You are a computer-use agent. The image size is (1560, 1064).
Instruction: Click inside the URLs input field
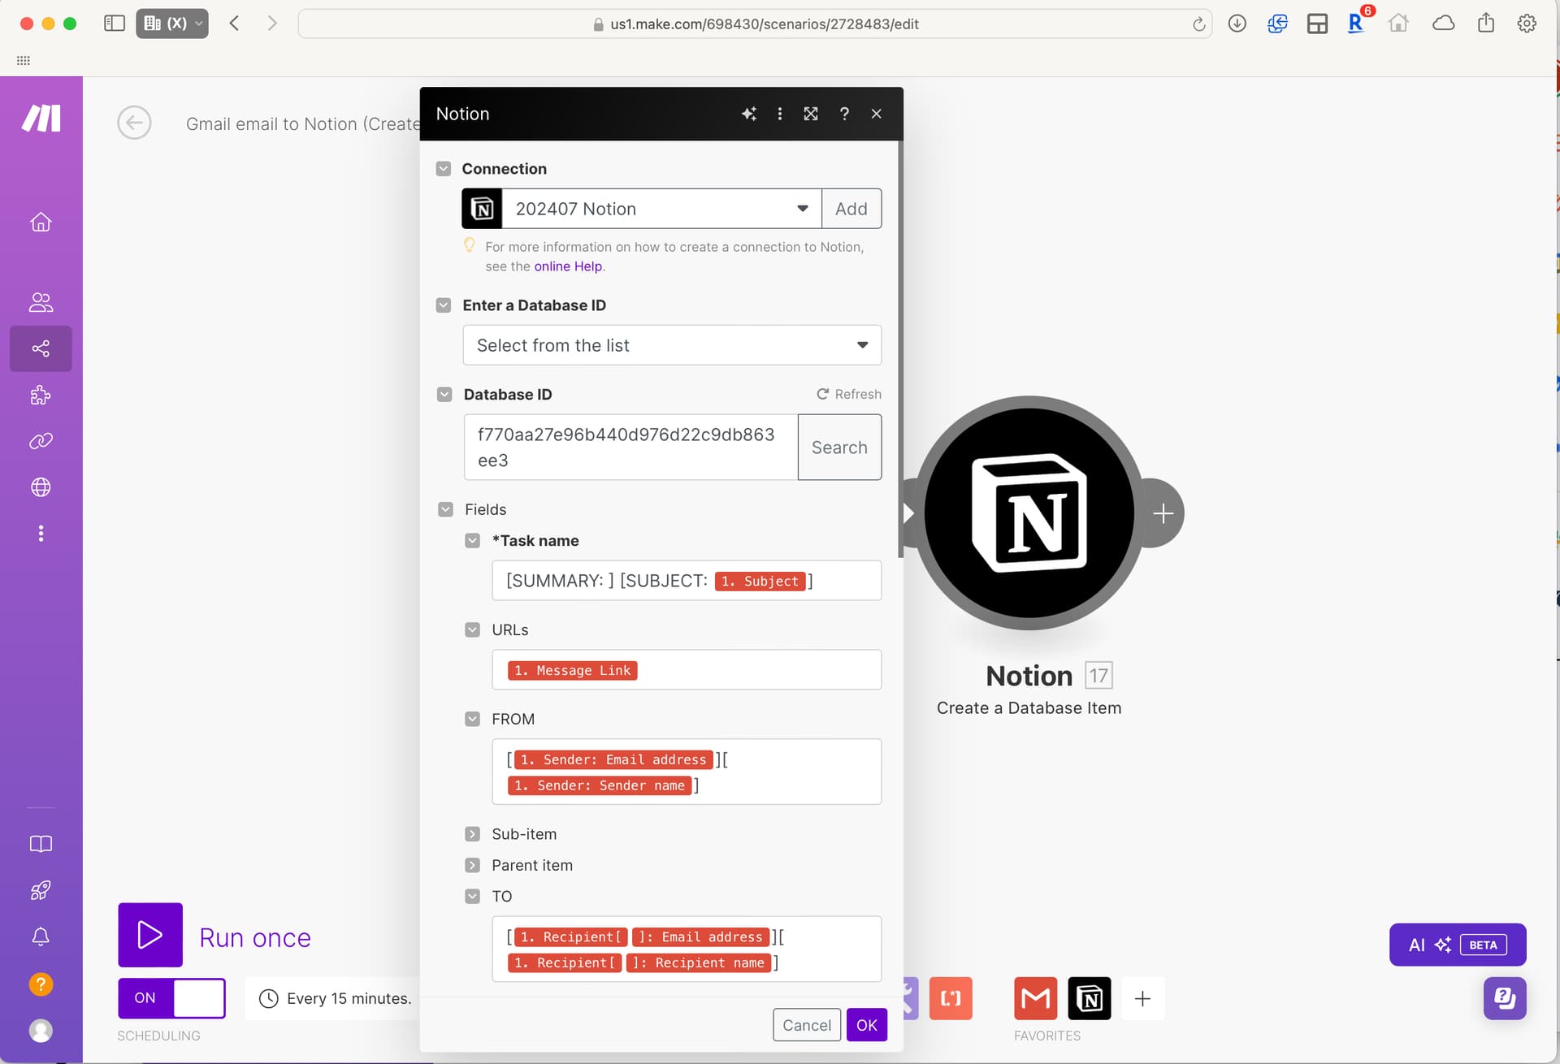pyautogui.click(x=687, y=670)
